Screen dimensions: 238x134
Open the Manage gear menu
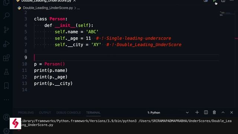6,131
